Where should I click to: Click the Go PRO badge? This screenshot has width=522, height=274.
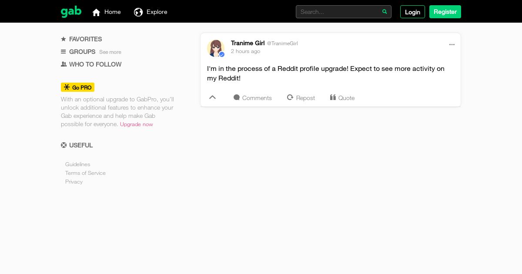(x=77, y=87)
